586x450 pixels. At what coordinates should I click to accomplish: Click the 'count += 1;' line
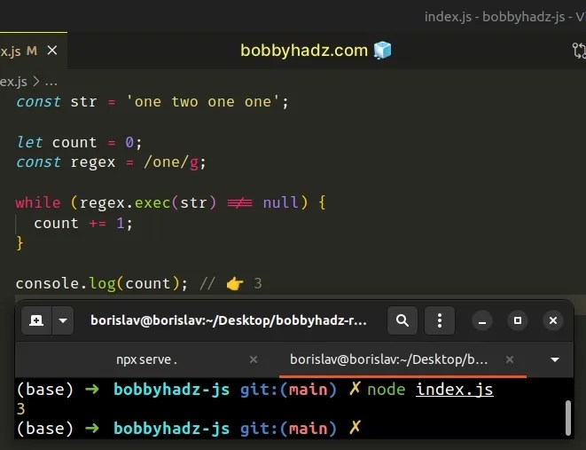click(x=83, y=224)
